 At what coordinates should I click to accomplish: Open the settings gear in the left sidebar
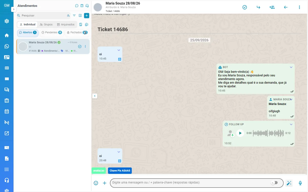click(7, 21)
